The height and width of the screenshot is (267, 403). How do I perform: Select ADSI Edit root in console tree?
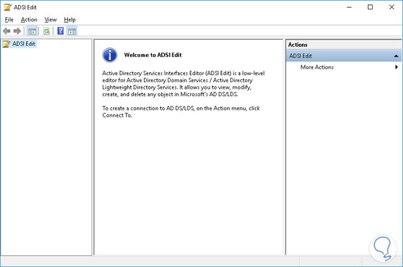pos(24,44)
